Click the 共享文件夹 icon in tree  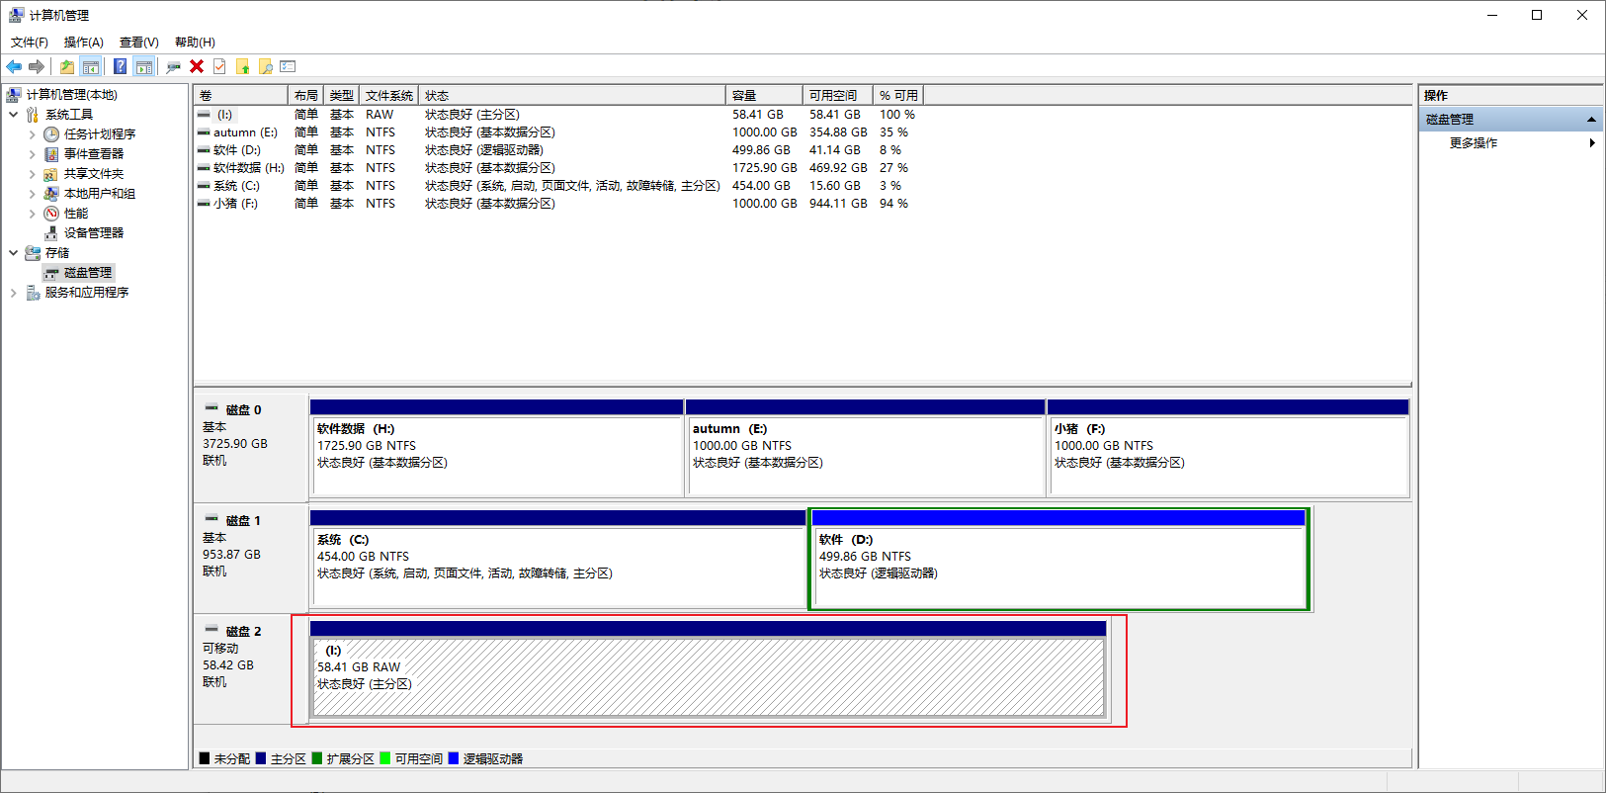click(51, 174)
